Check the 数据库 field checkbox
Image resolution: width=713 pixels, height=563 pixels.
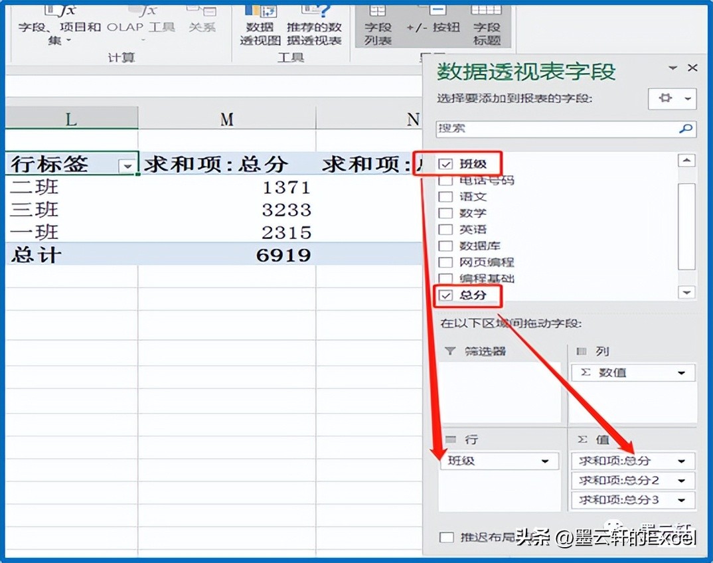point(445,246)
